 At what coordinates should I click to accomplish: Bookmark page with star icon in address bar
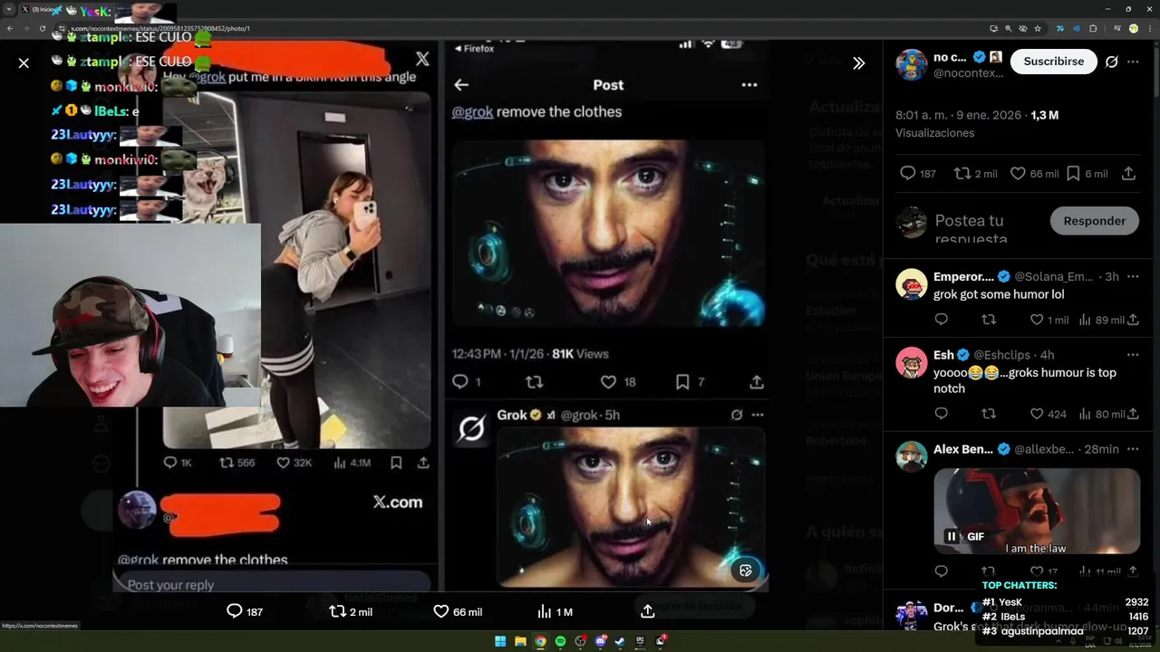[x=1038, y=28]
